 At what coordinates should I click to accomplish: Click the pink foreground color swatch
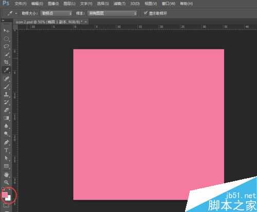(x=4, y=195)
